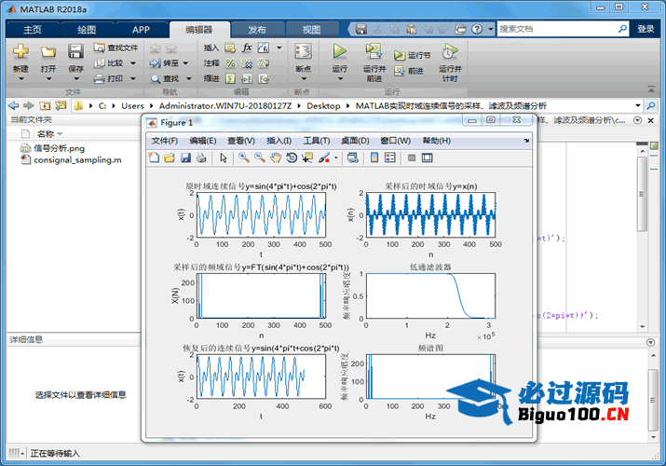
Task: Click the editor vertical scrollbar thumb
Action: click(x=642, y=194)
